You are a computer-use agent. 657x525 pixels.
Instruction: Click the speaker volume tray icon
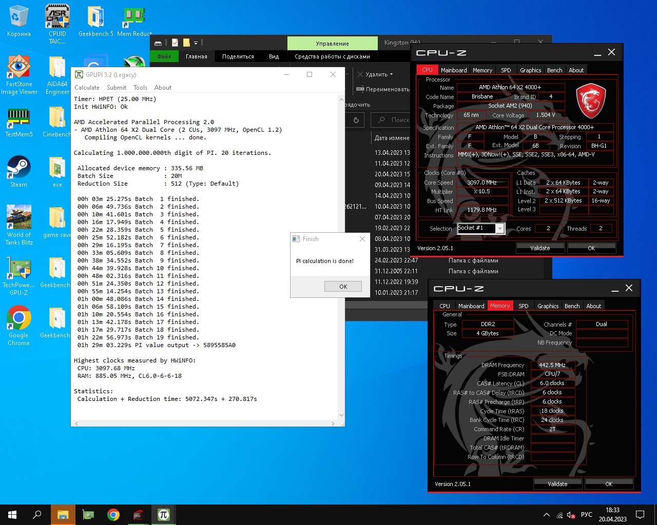point(571,515)
